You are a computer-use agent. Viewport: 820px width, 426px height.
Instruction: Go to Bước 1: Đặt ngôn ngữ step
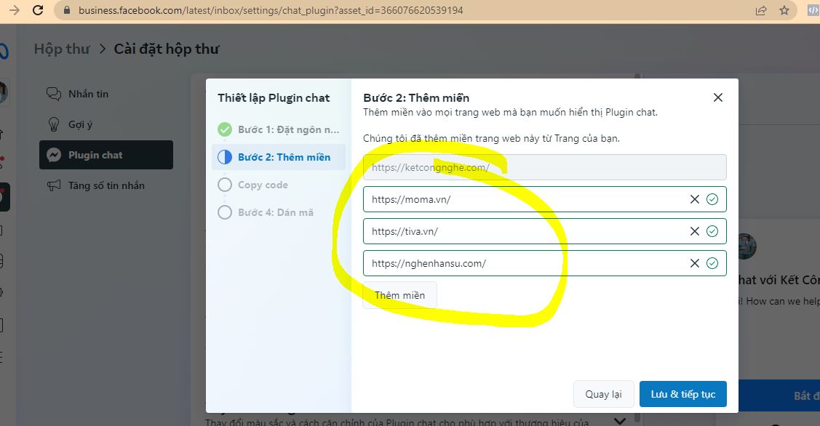(287, 129)
